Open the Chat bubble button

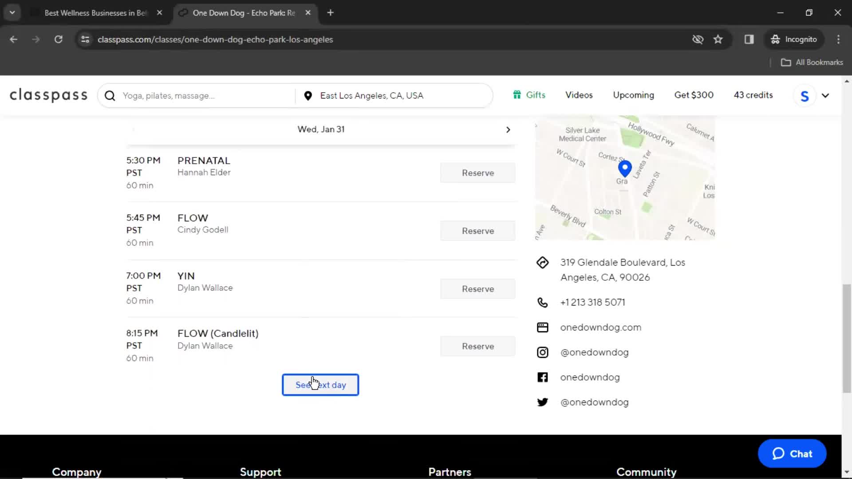[792, 454]
